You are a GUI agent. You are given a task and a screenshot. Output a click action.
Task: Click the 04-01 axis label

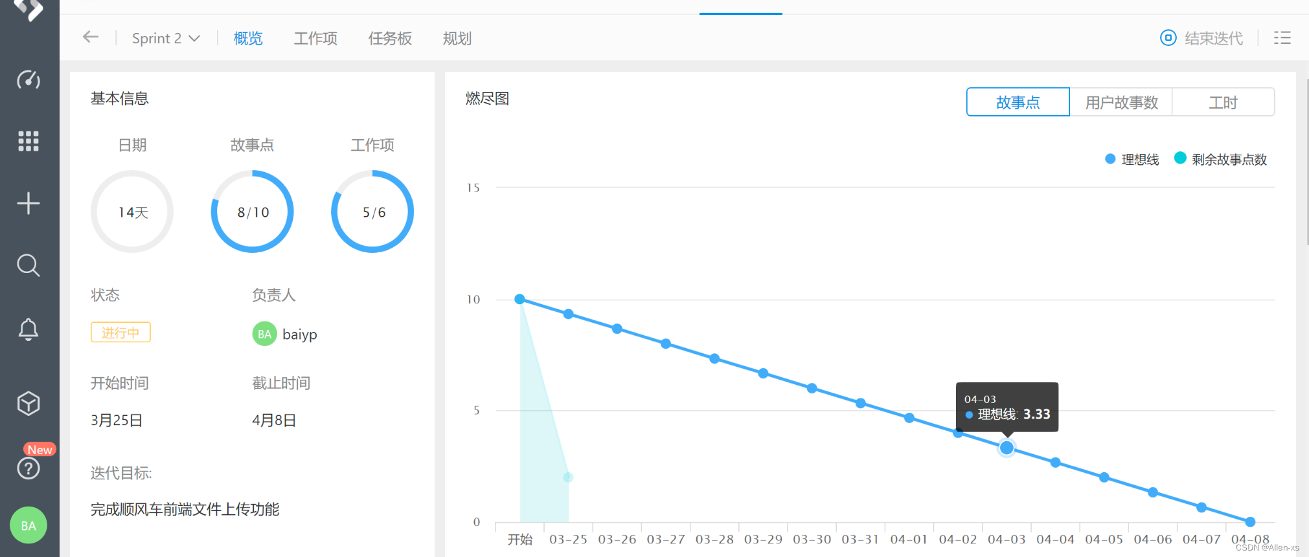909,540
